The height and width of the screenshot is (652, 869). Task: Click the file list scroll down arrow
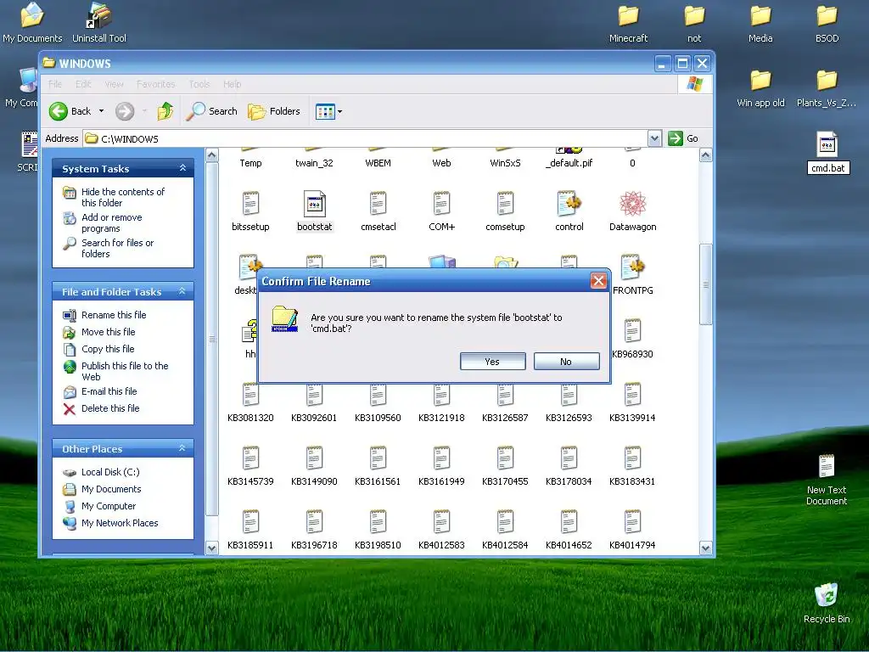[x=705, y=548]
